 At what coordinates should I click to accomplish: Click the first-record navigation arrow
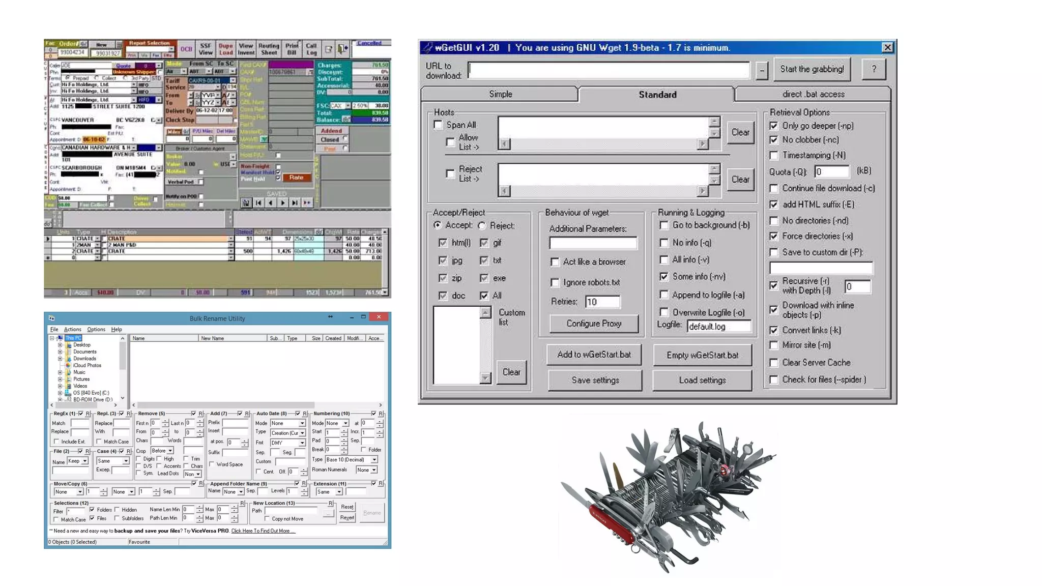(258, 202)
